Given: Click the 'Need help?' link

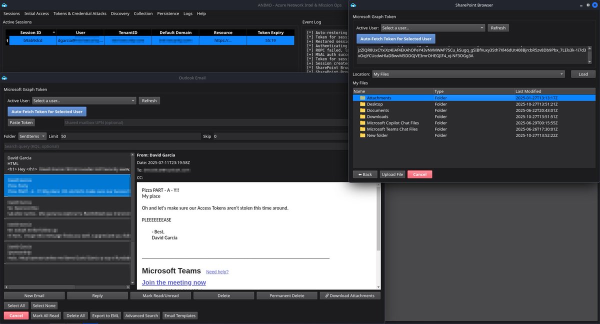Looking at the screenshot, I should click(217, 272).
